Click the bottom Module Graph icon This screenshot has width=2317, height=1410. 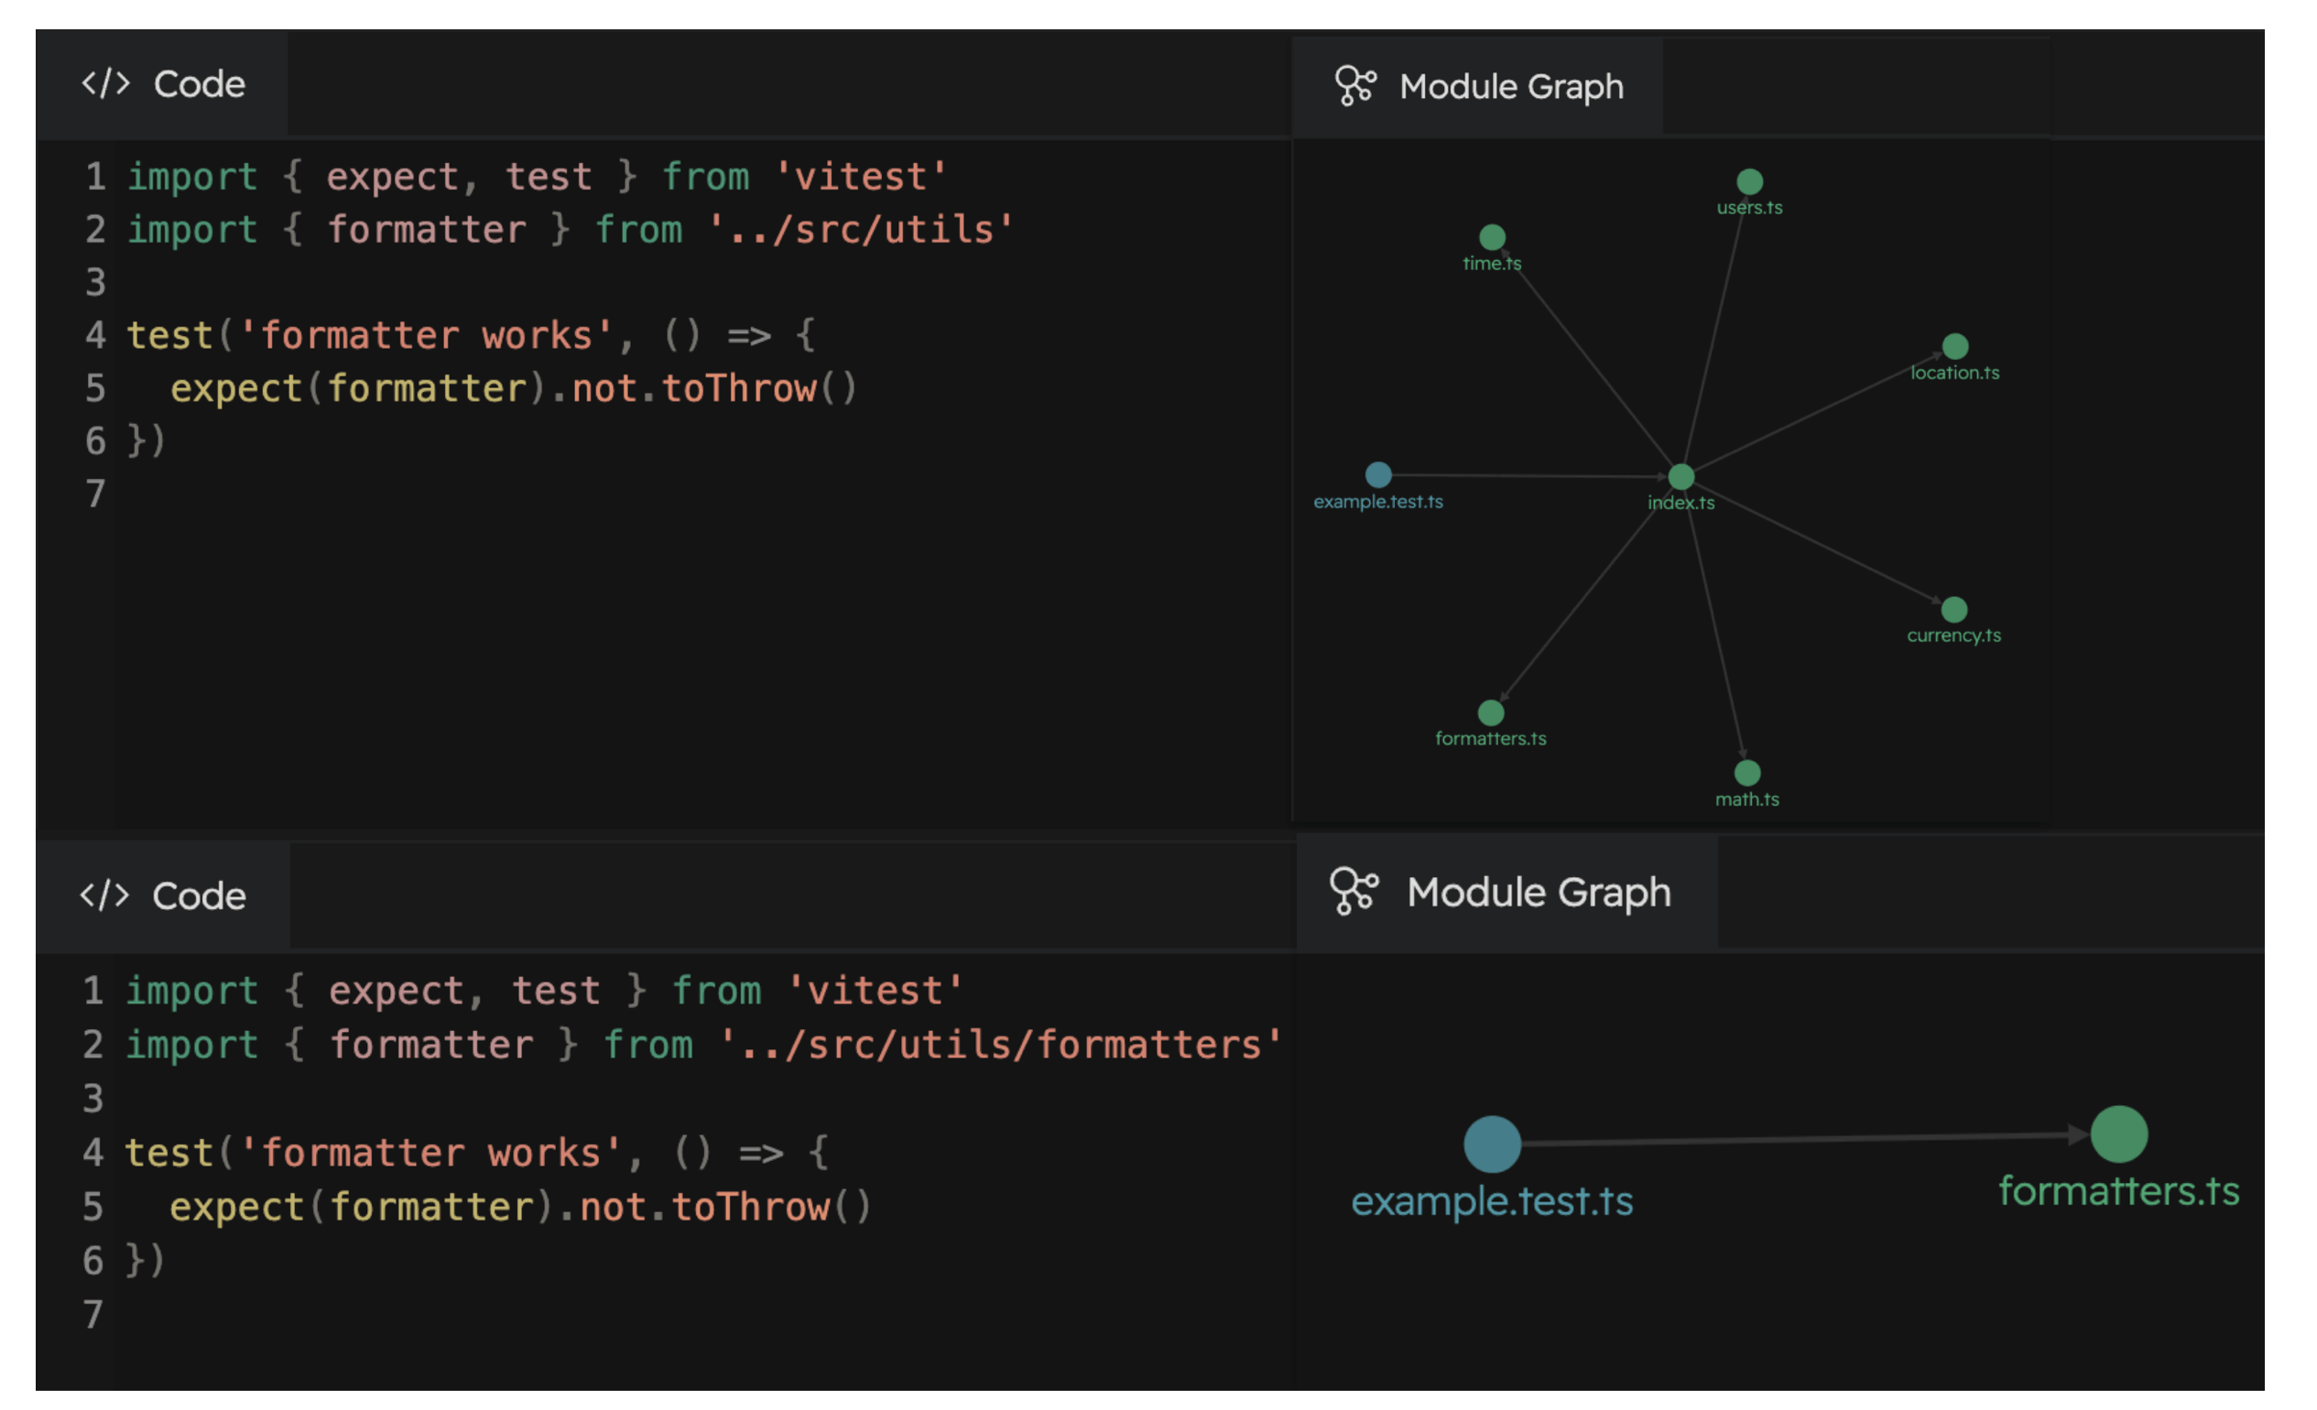pyautogui.click(x=1354, y=890)
